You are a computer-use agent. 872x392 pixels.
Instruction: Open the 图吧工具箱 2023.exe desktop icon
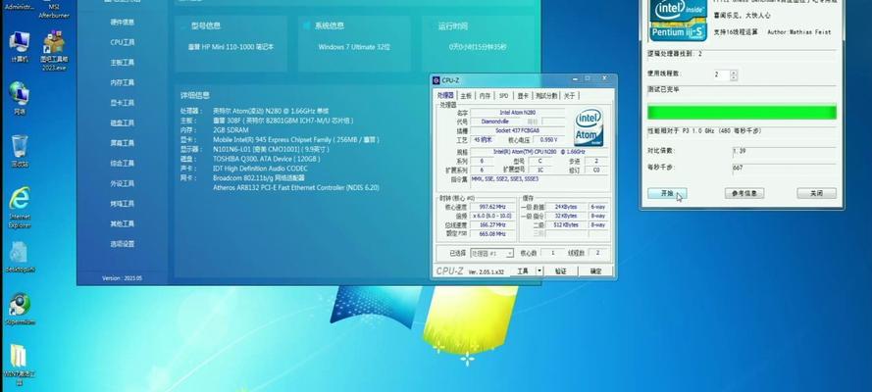click(54, 51)
